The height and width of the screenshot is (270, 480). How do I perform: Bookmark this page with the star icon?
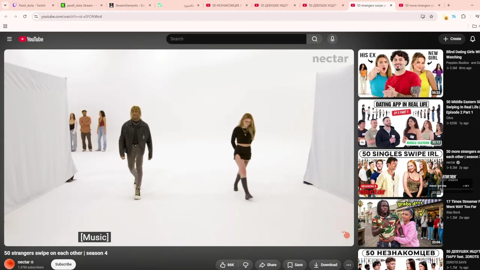[431, 16]
